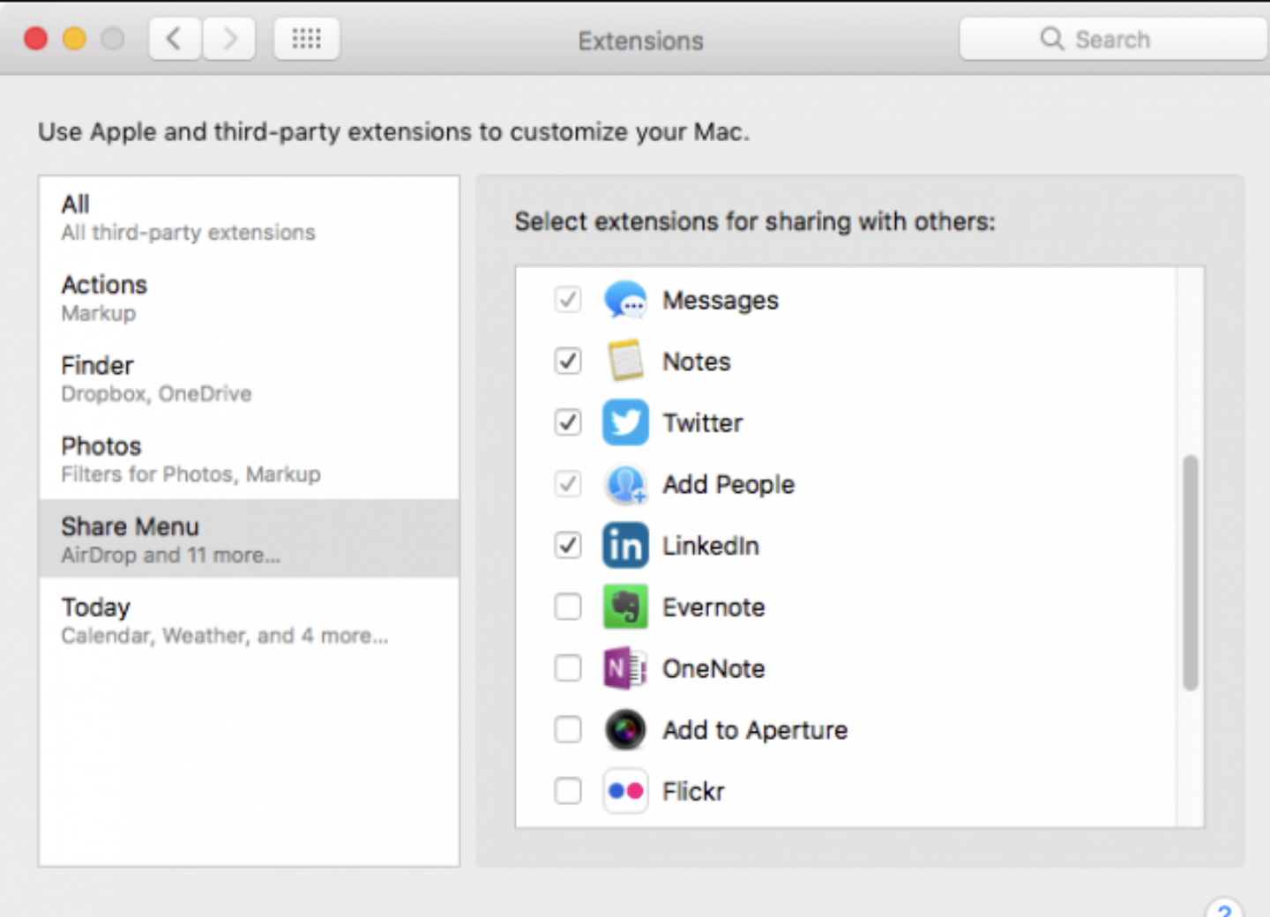Viewport: 1270px width, 917px height.
Task: Open the Today extensions category
Action: 249,620
